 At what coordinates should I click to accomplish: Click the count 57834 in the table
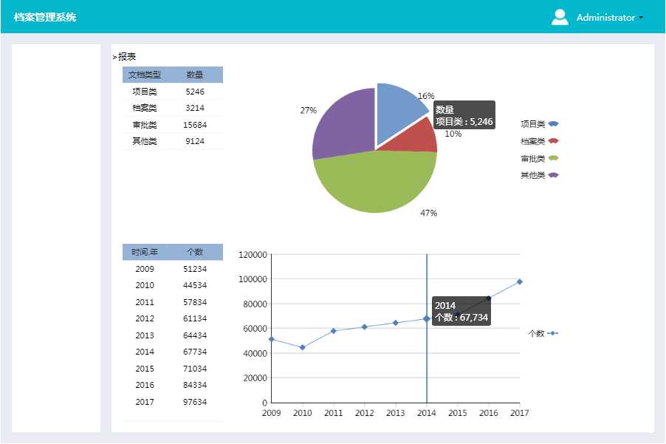point(195,302)
